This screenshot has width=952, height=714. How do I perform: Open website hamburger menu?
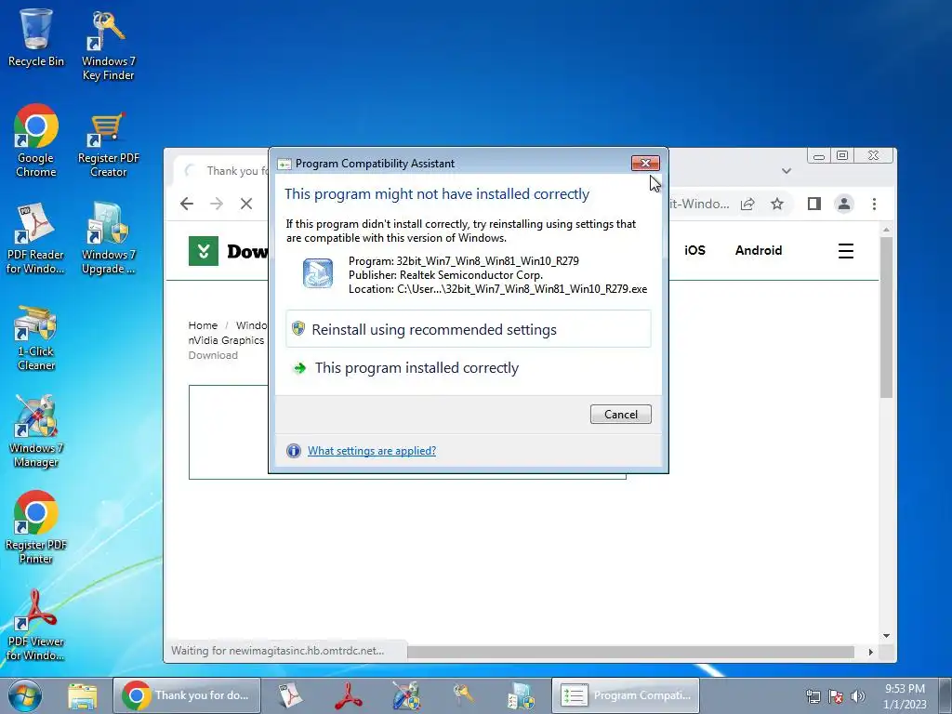coord(846,251)
